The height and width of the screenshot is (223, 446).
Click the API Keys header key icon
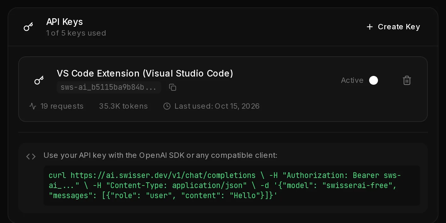pyautogui.click(x=28, y=27)
